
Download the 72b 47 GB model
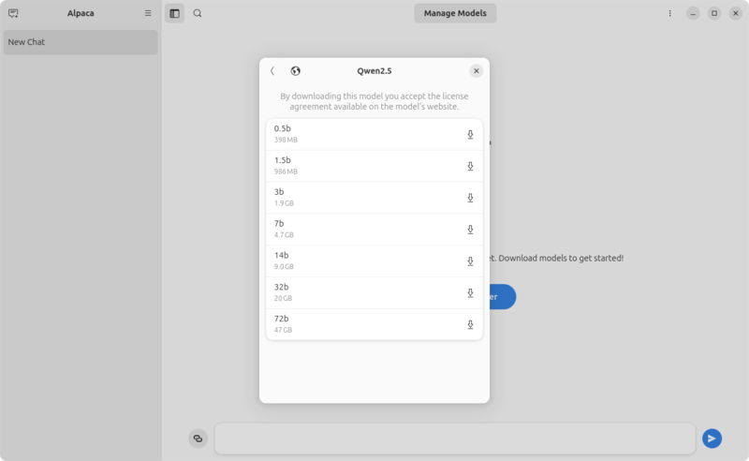470,325
